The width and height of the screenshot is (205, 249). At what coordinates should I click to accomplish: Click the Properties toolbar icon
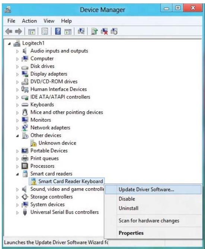45,31
